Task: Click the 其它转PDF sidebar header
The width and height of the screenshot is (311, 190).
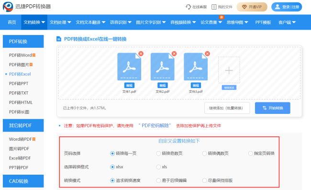Action: click(x=23, y=125)
